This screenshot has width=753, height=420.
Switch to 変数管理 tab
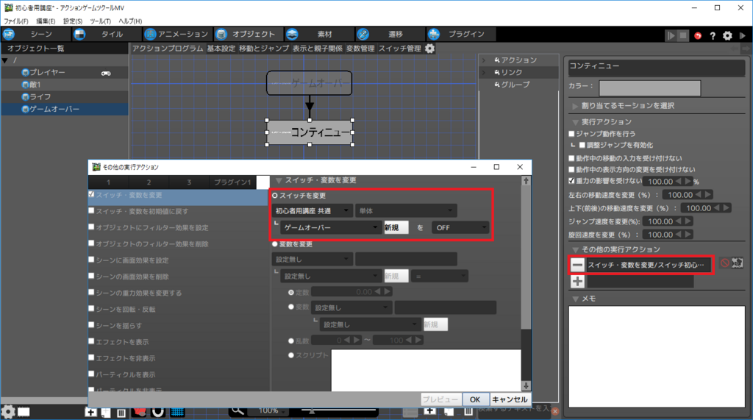point(360,49)
